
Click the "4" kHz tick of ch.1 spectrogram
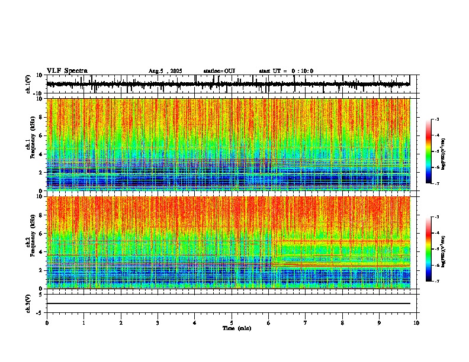pos(41,154)
